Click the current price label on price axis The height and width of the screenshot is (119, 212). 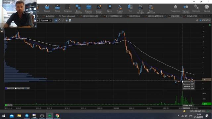point(207,80)
